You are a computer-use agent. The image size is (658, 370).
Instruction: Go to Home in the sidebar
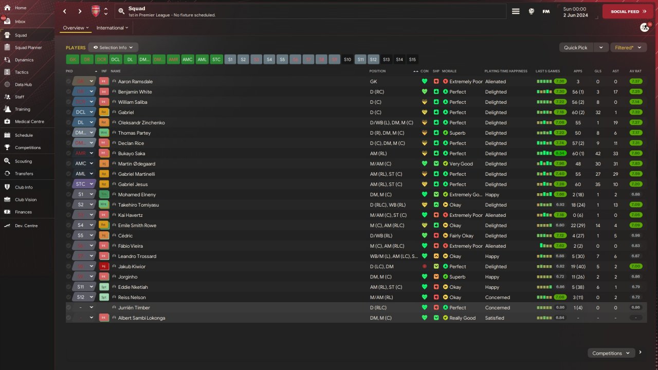pyautogui.click(x=21, y=8)
